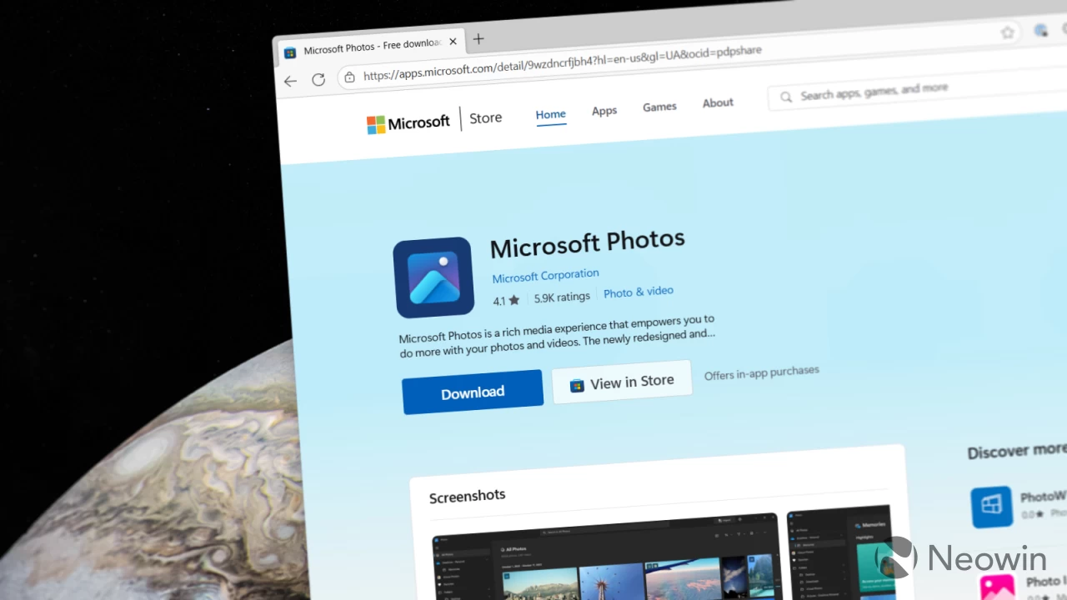Switch to the Home tab
The width and height of the screenshot is (1067, 600).
coord(550,114)
